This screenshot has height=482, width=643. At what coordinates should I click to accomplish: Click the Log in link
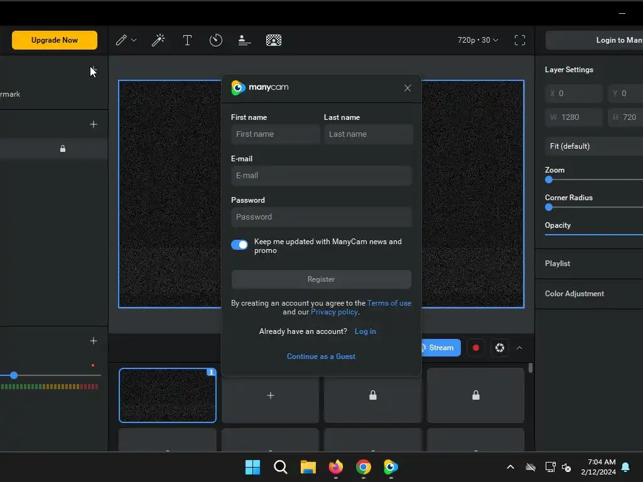(365, 331)
